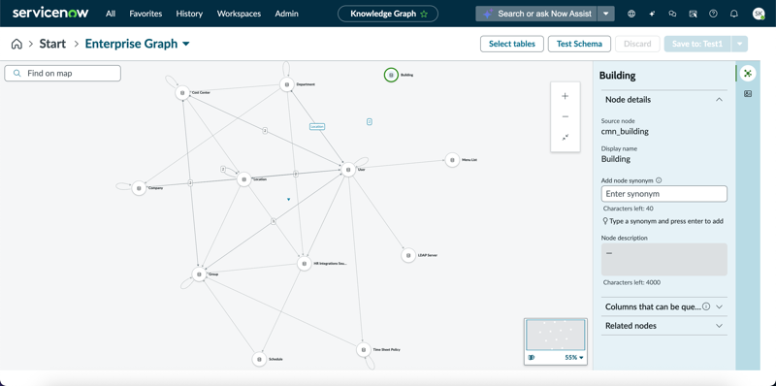Image resolution: width=776 pixels, height=386 pixels.
Task: Select the Location node
Action: click(244, 179)
